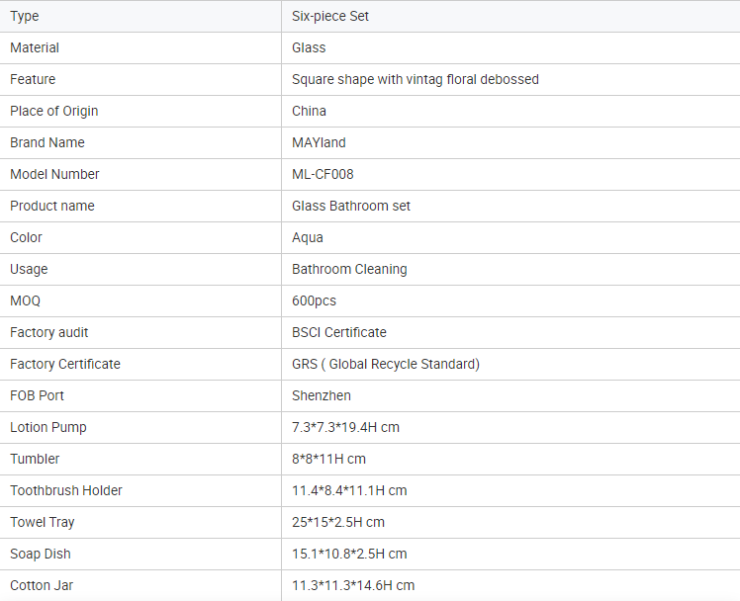Click the '600pcs' MOQ value
Viewport: 740px width, 601px height.
click(x=315, y=300)
